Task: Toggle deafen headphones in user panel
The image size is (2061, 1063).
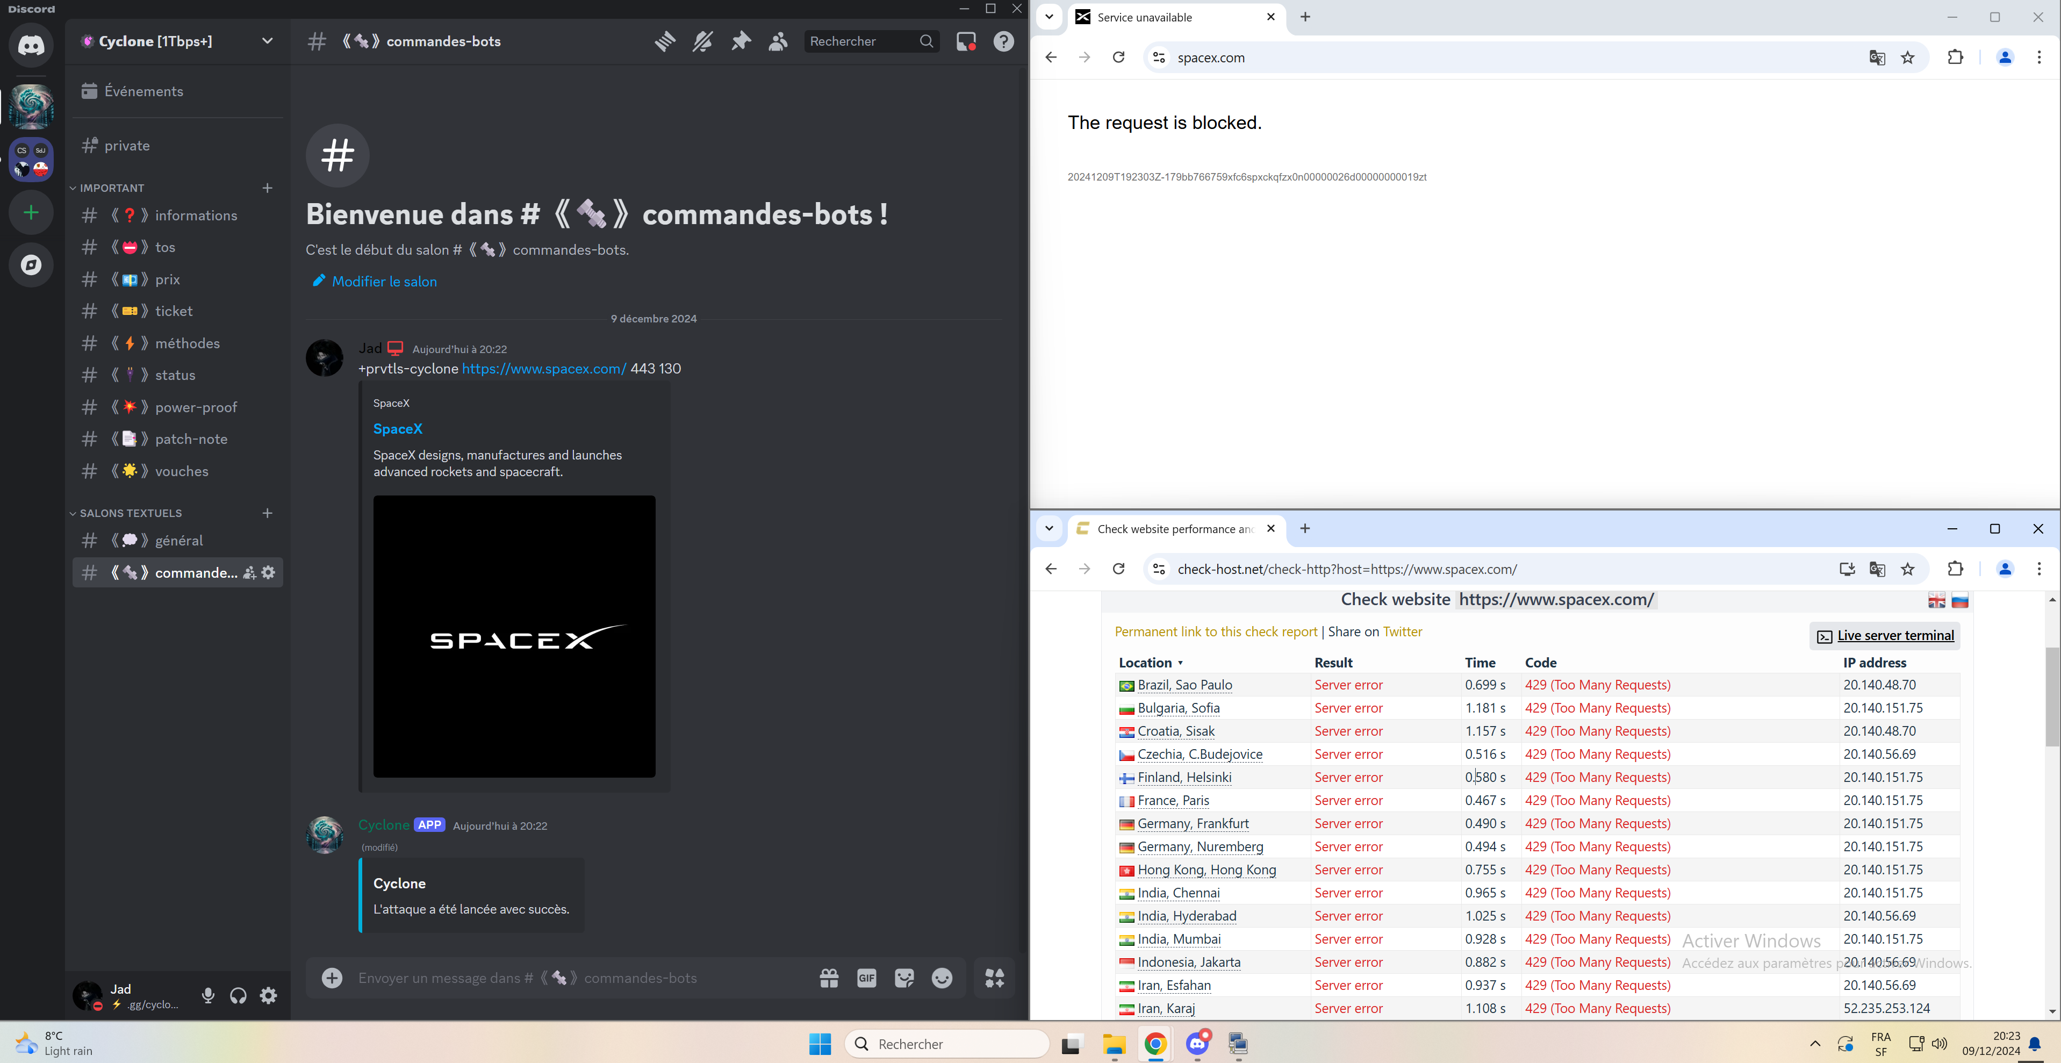Action: click(239, 995)
